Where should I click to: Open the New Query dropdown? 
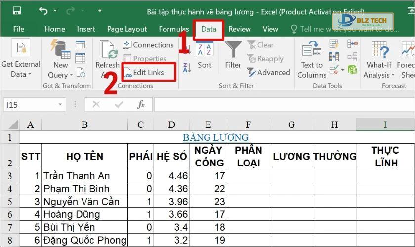[x=60, y=60]
